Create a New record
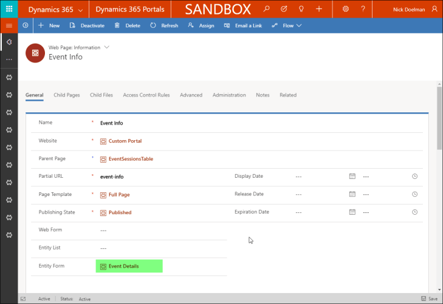The image size is (443, 304). 49,25
